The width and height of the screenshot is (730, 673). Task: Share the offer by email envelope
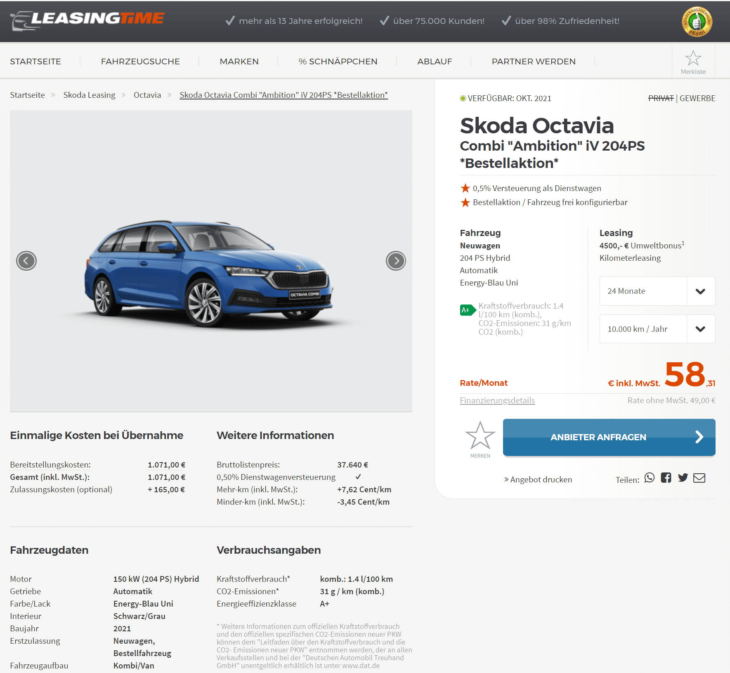point(699,478)
